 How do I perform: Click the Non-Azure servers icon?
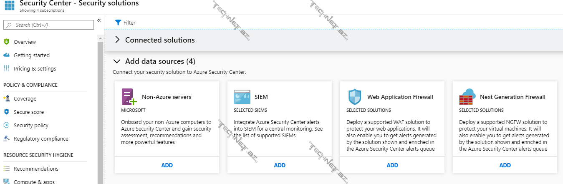[129, 97]
